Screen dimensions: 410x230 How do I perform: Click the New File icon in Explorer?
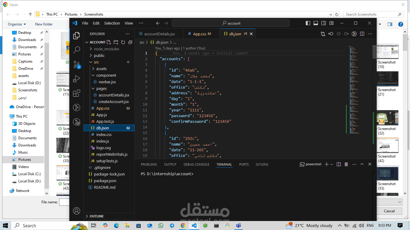tap(109, 42)
